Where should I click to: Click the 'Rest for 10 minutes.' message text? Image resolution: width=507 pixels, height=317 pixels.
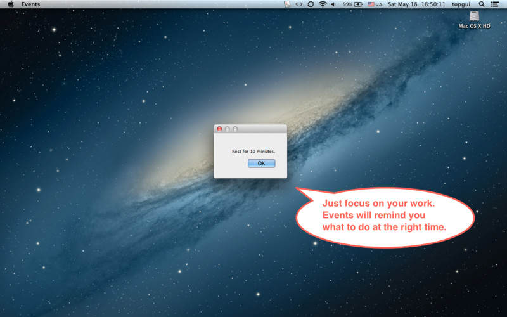click(x=253, y=151)
